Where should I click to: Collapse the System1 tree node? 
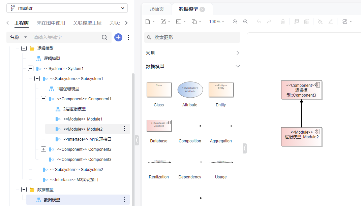coord(31,69)
